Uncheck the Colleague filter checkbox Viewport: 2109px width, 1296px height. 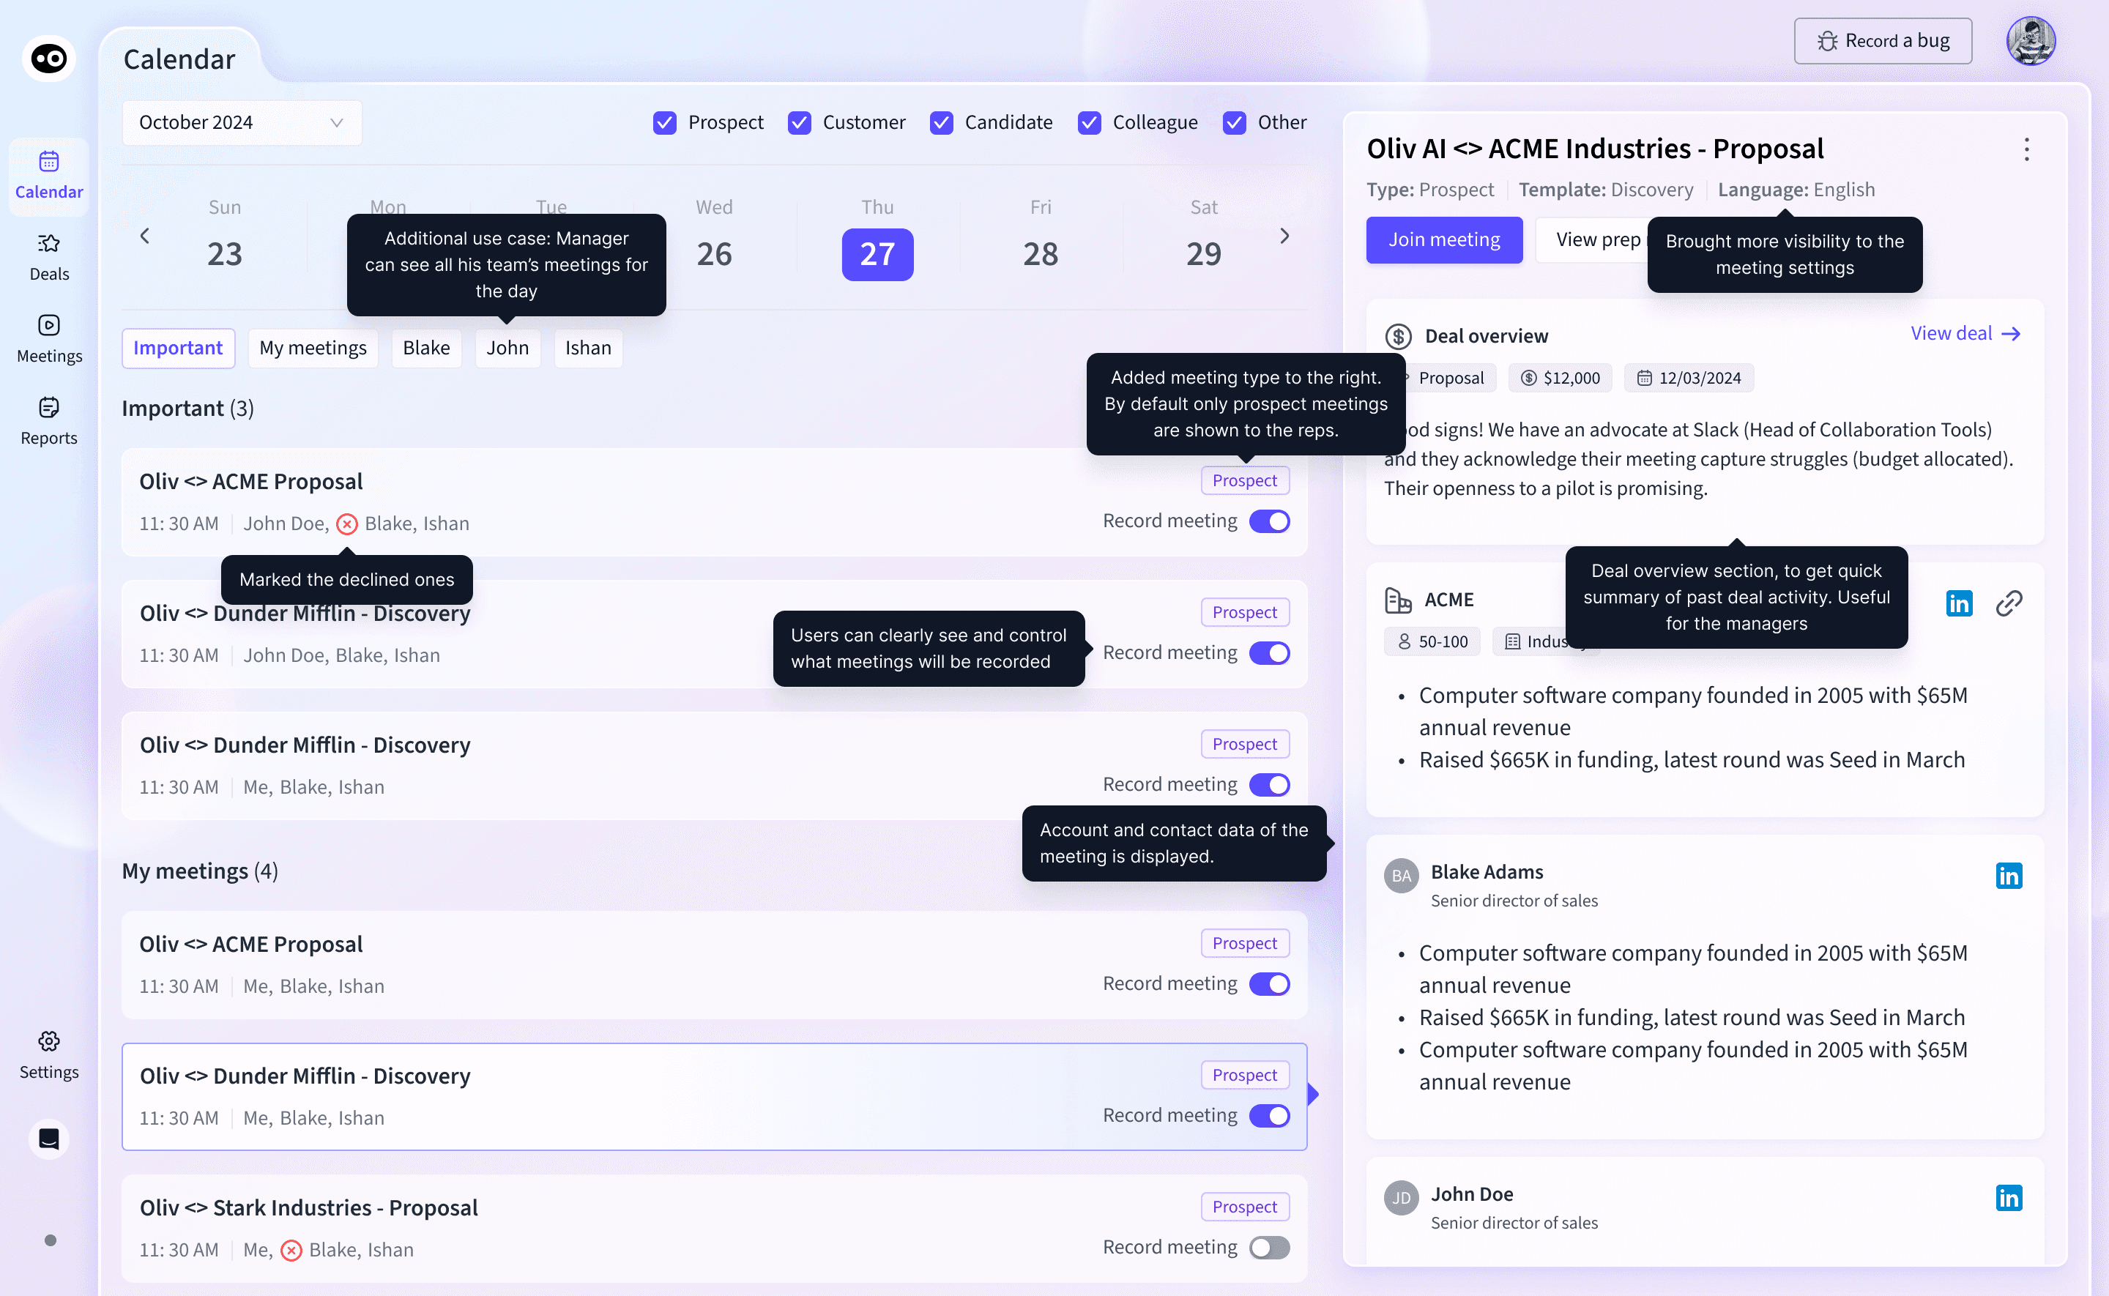coord(1089,122)
